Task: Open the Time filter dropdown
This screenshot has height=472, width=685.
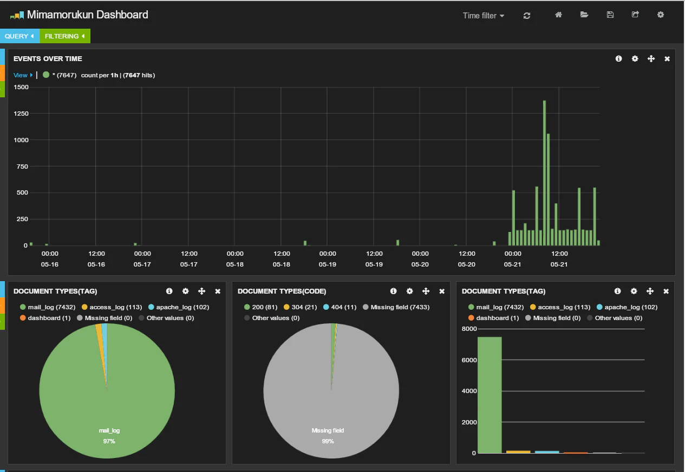Action: point(484,16)
